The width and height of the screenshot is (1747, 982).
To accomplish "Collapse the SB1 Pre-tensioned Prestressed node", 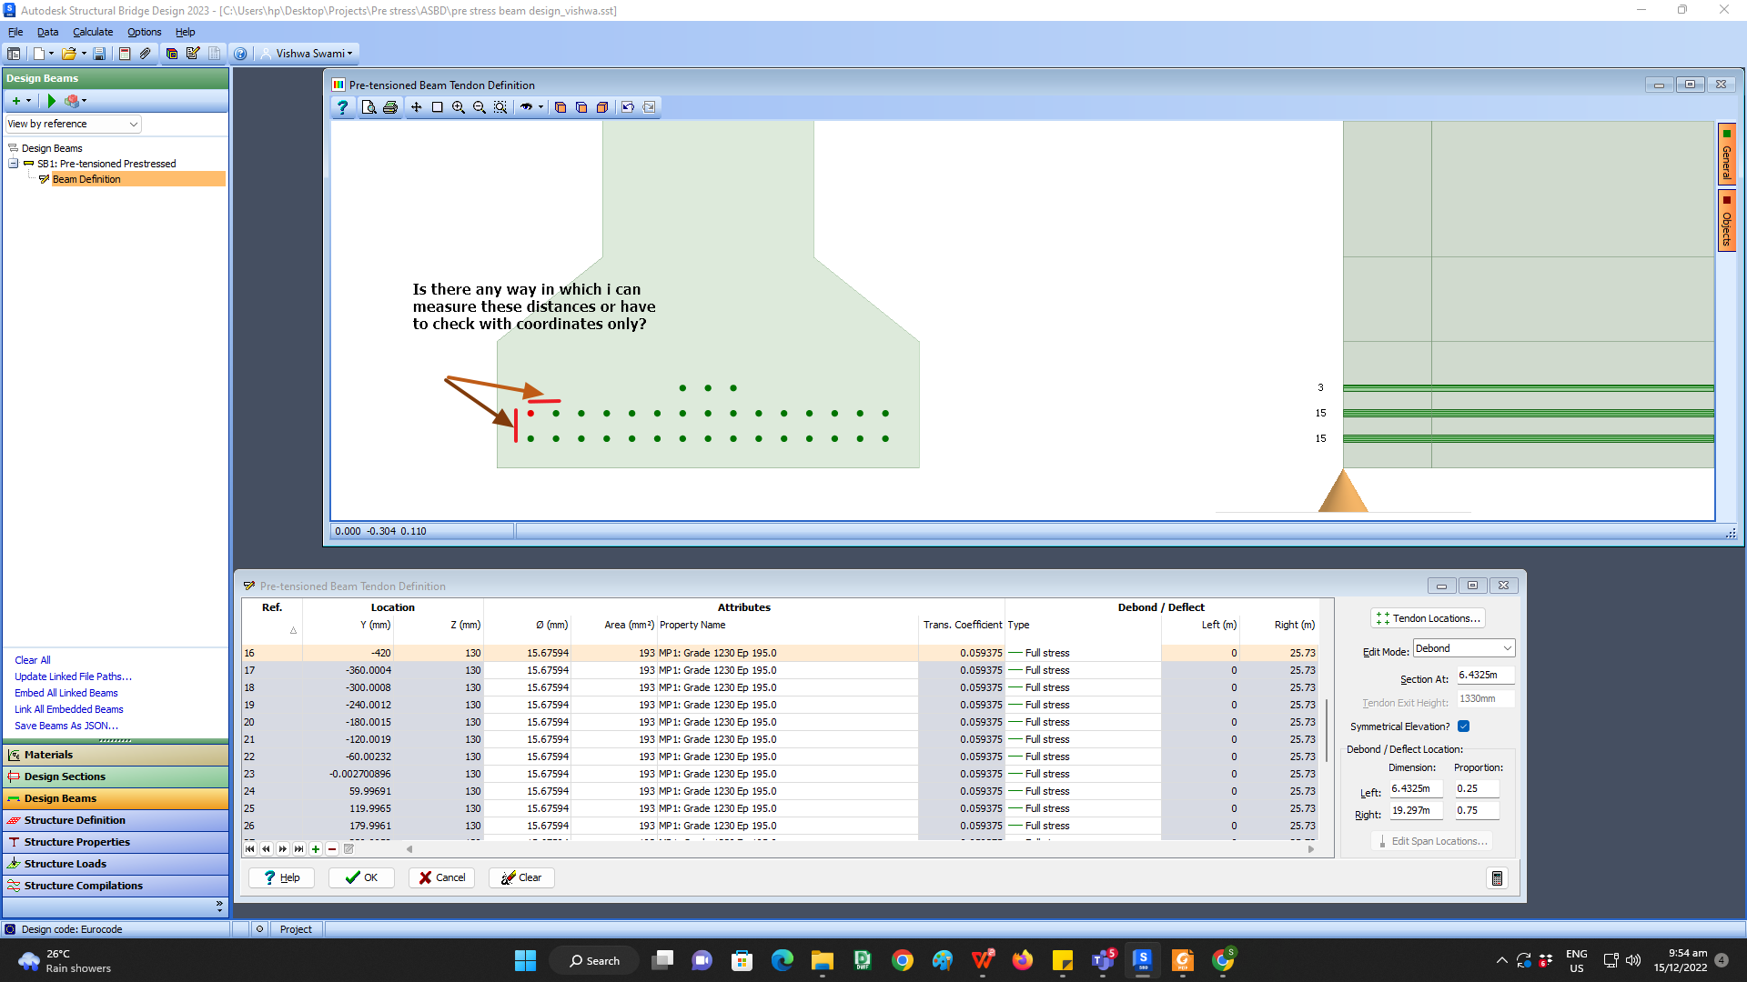I will click(13, 163).
